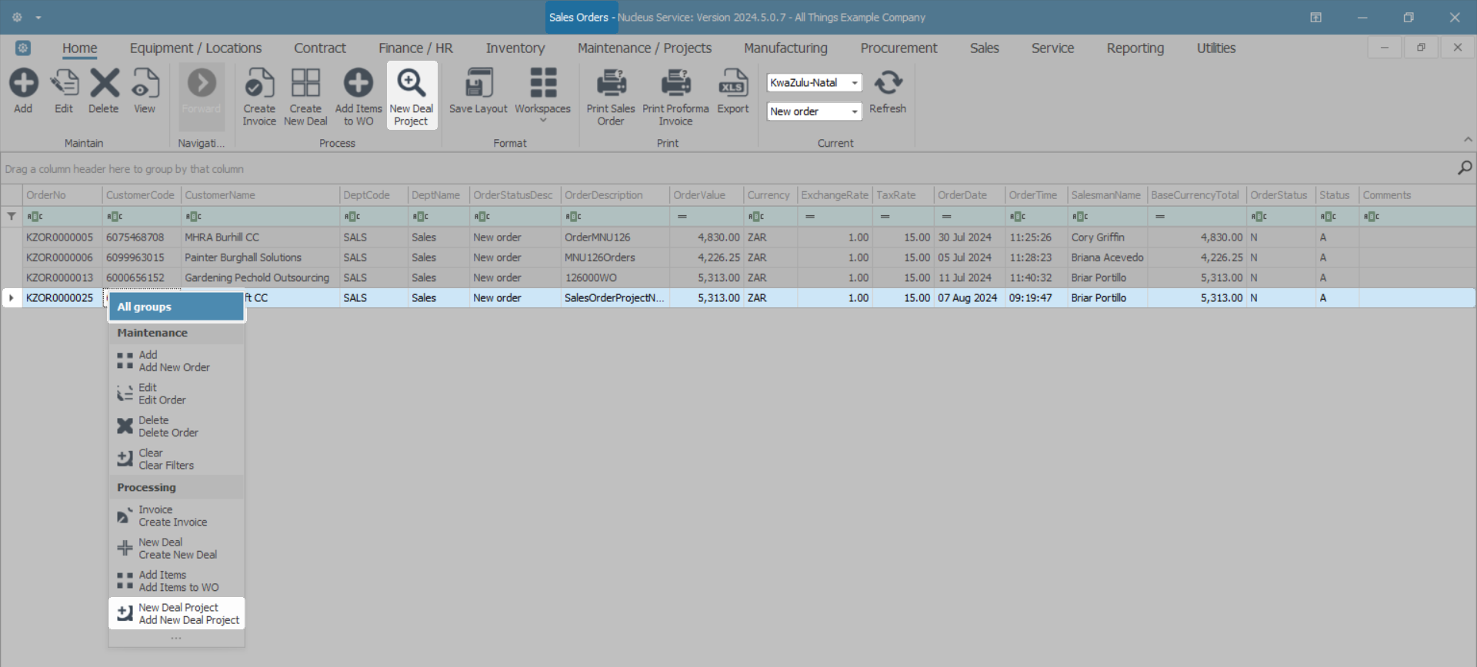Click the row indicator arrow for KZOR0000025

click(x=12, y=297)
